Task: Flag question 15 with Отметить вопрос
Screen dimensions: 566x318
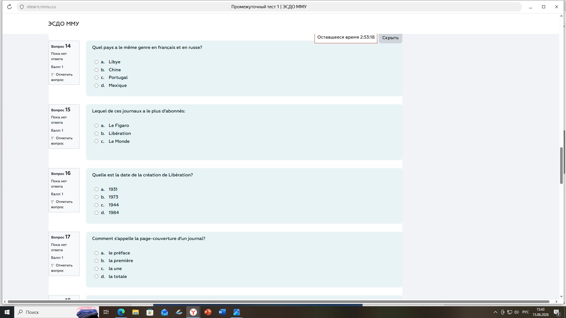Action: coord(62,141)
